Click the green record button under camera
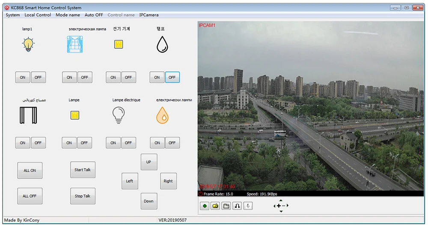The image size is (428, 225). pos(205,206)
